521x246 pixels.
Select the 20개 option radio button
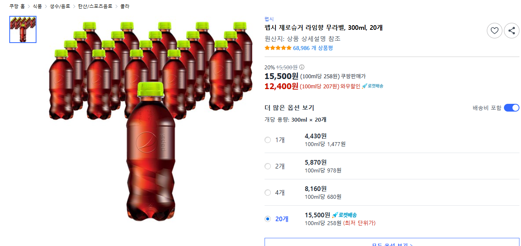coord(268,219)
